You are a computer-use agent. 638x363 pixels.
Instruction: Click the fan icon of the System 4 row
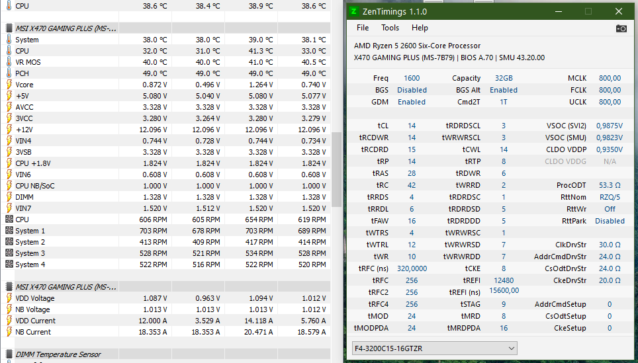point(9,264)
